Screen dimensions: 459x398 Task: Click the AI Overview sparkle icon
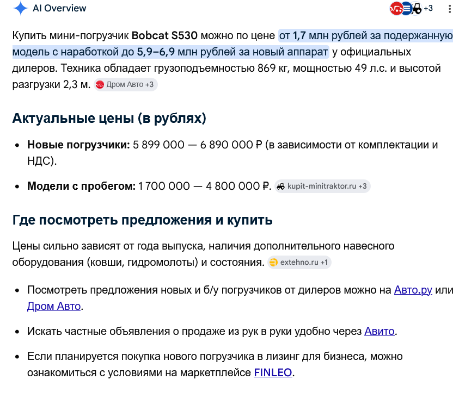click(x=21, y=8)
